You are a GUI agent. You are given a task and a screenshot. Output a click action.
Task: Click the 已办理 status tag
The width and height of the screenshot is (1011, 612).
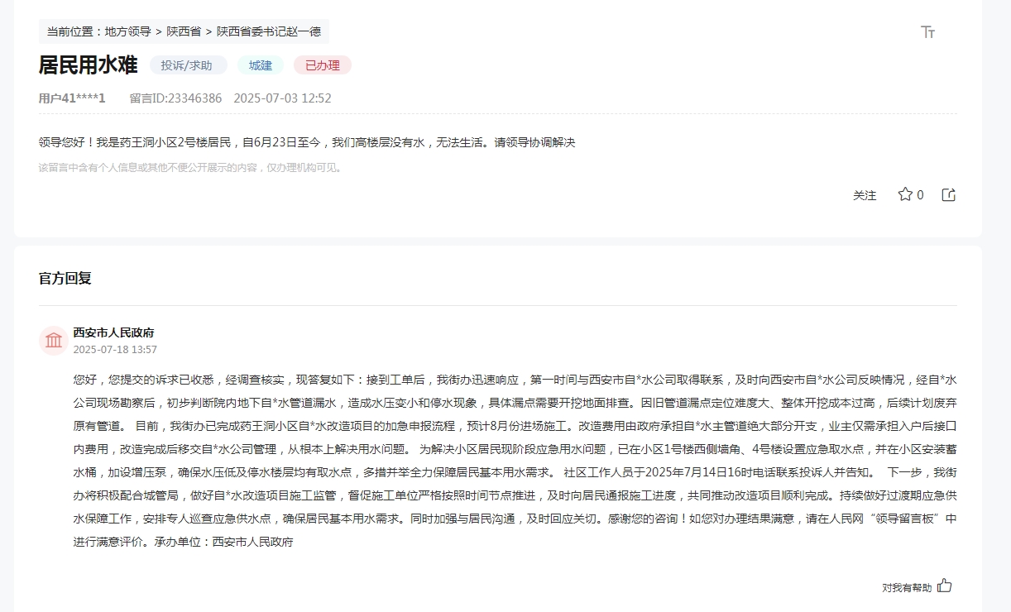[320, 65]
